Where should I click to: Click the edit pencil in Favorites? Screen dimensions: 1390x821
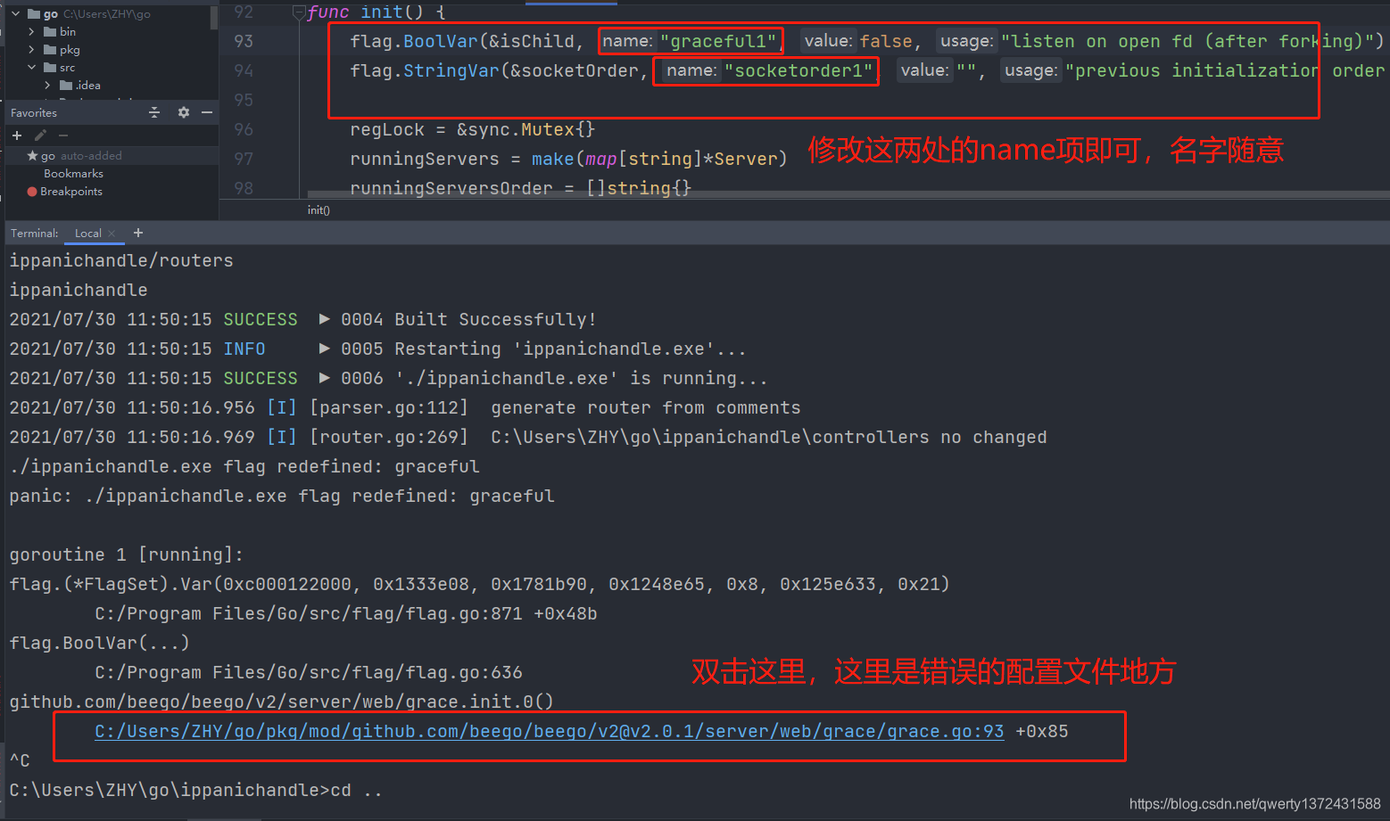pyautogui.click(x=40, y=135)
